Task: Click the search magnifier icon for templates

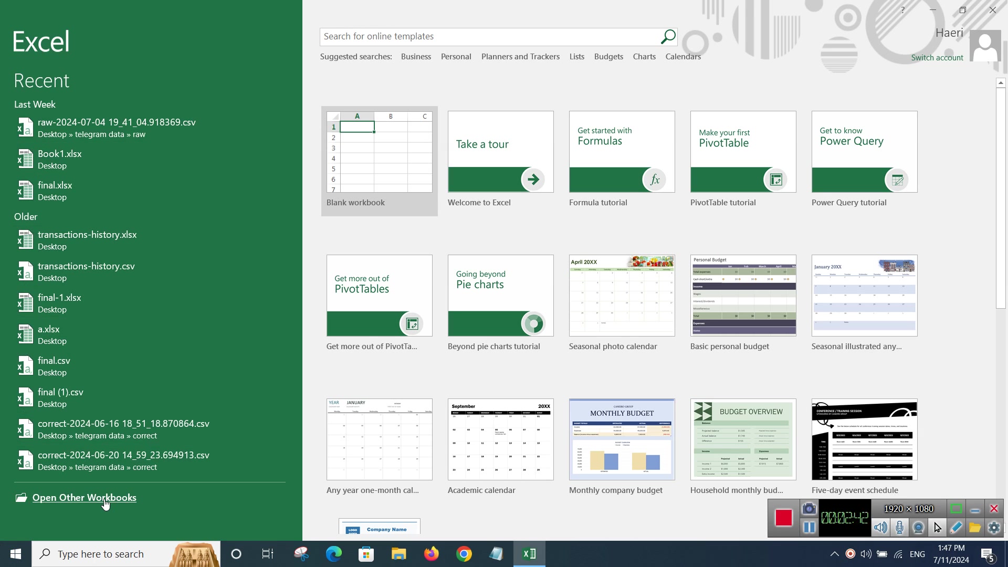Action: tap(668, 37)
